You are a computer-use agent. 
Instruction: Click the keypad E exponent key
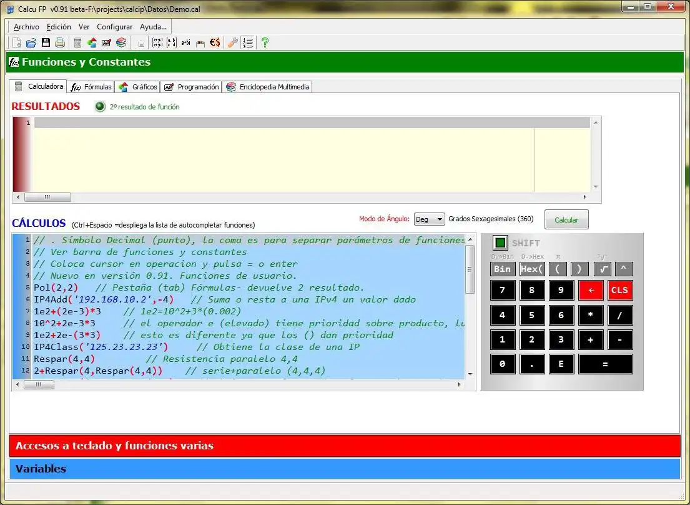tap(561, 364)
